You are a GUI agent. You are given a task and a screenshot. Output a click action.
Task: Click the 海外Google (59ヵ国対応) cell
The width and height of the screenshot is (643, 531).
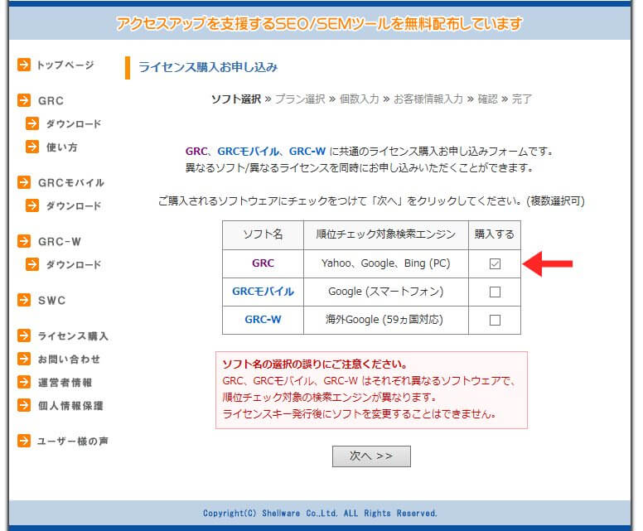coord(386,320)
